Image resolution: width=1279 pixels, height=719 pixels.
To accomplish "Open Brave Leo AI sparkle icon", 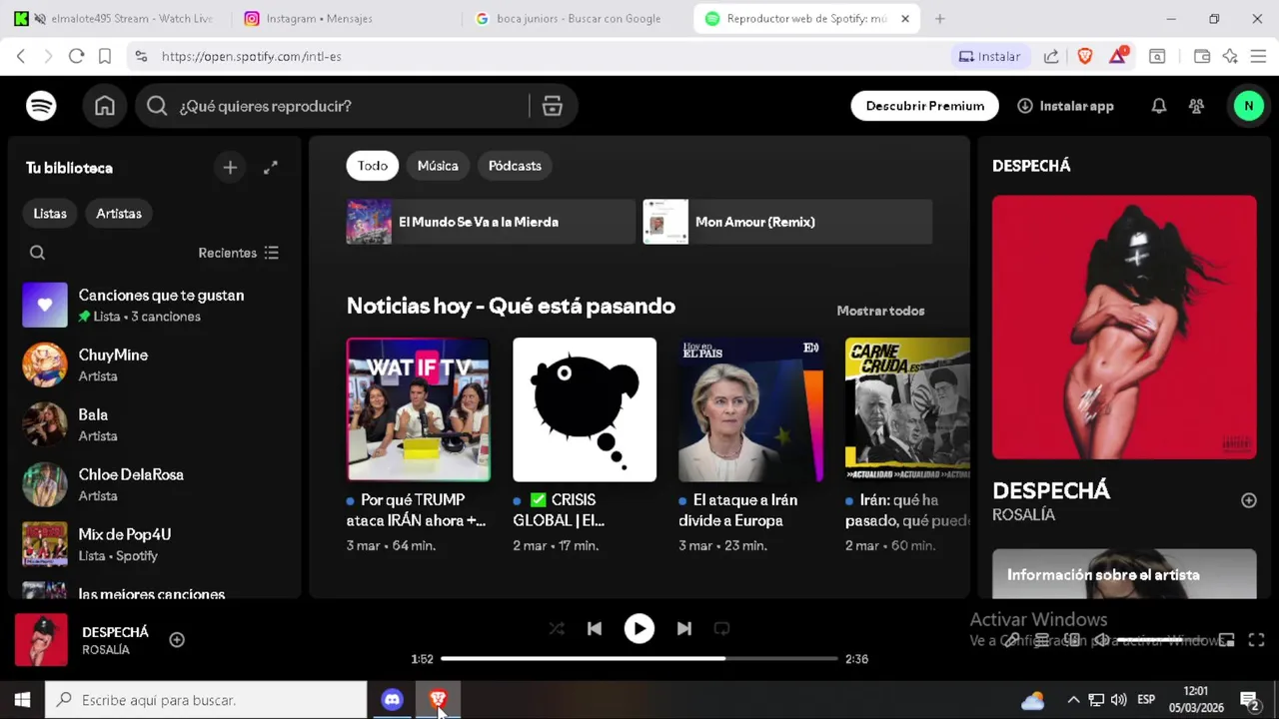I will click(x=1230, y=56).
